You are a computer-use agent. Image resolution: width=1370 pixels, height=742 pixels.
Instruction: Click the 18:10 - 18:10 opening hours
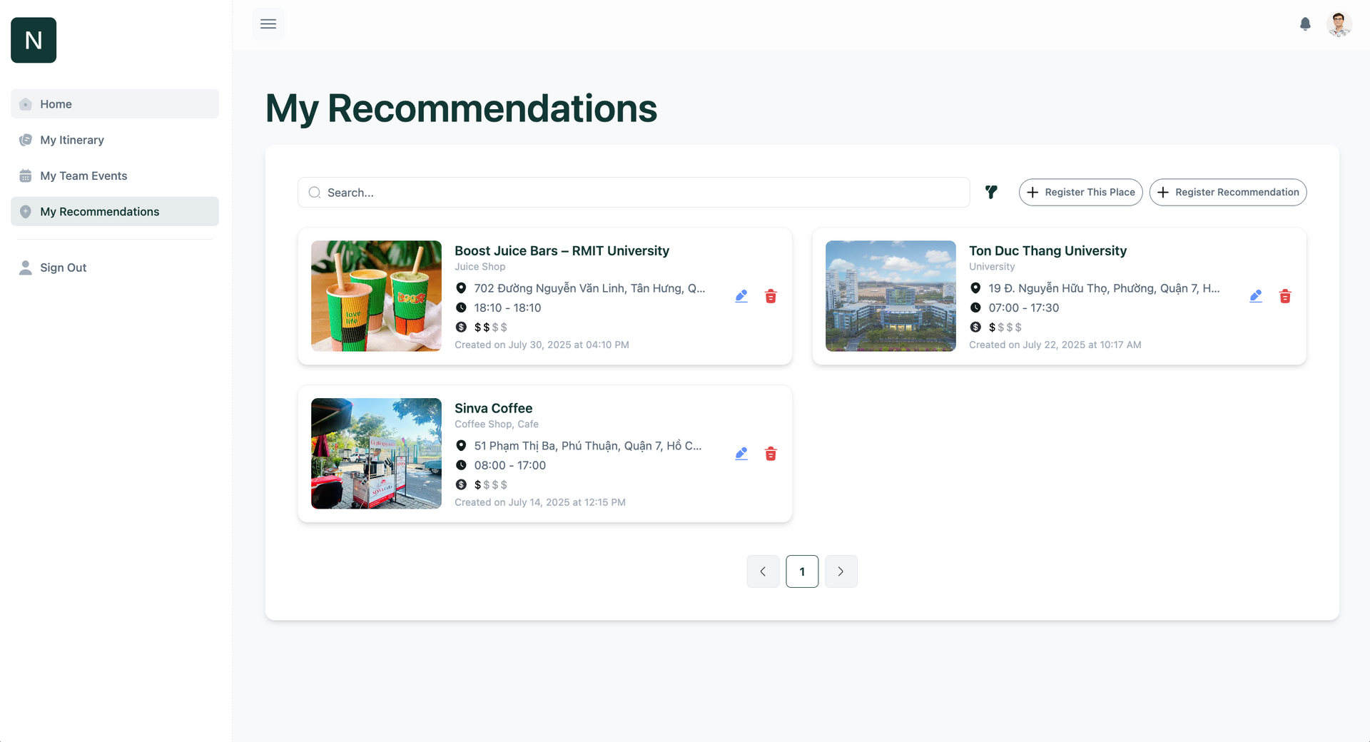(507, 308)
